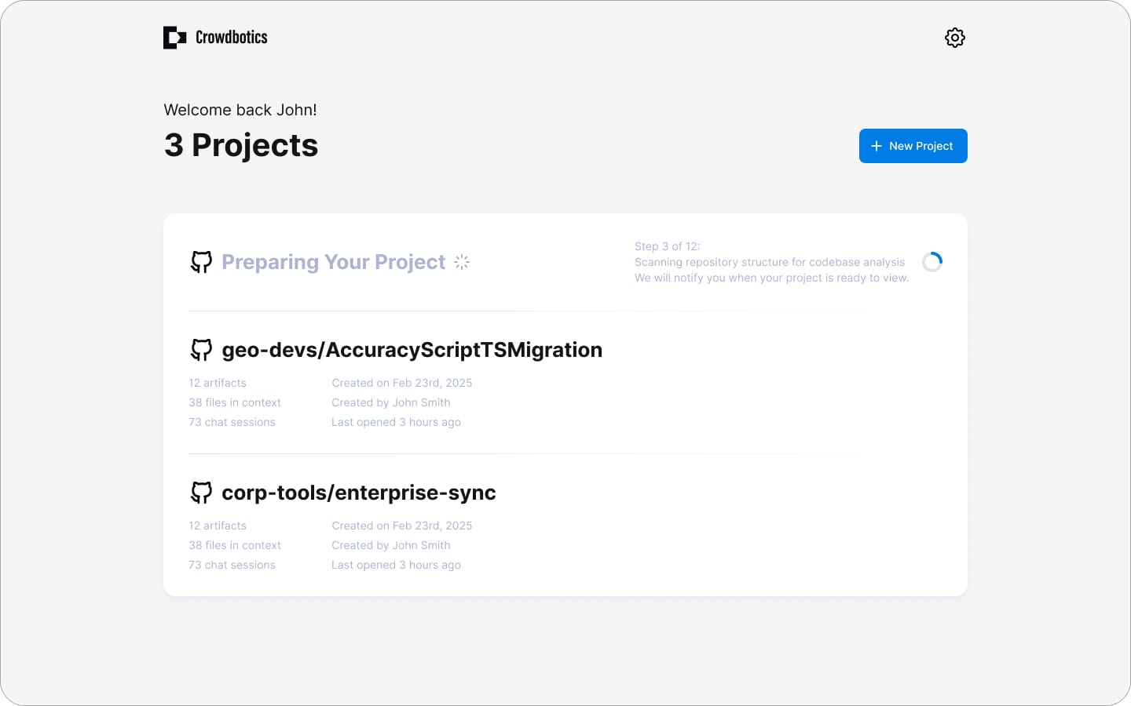Click the circular progress indicator on the right
The image size is (1131, 706).
[932, 261]
